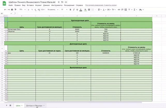Viewport: 166px width, 108px height.
Task: Format as currency (р.)
Action: pos(29,10)
